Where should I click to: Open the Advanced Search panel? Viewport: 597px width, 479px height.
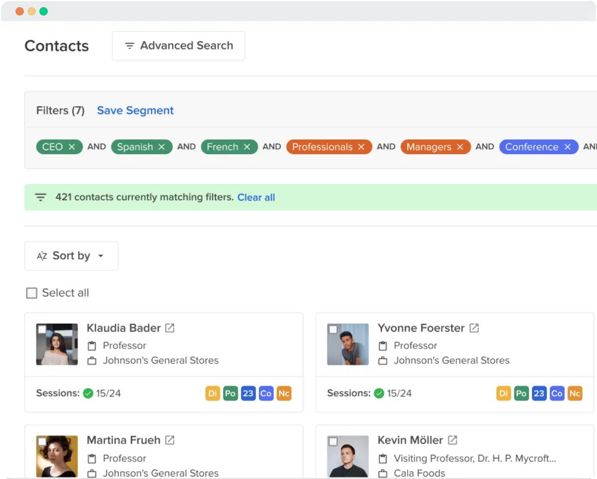179,46
